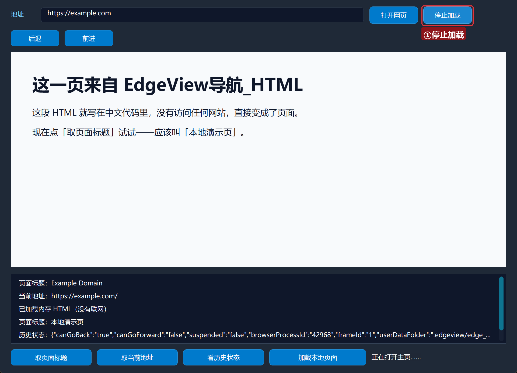The width and height of the screenshot is (517, 373).
Task: Go back with the 后退 button
Action: click(x=35, y=38)
